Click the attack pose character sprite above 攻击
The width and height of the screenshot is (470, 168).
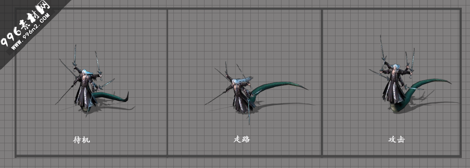[410, 75]
